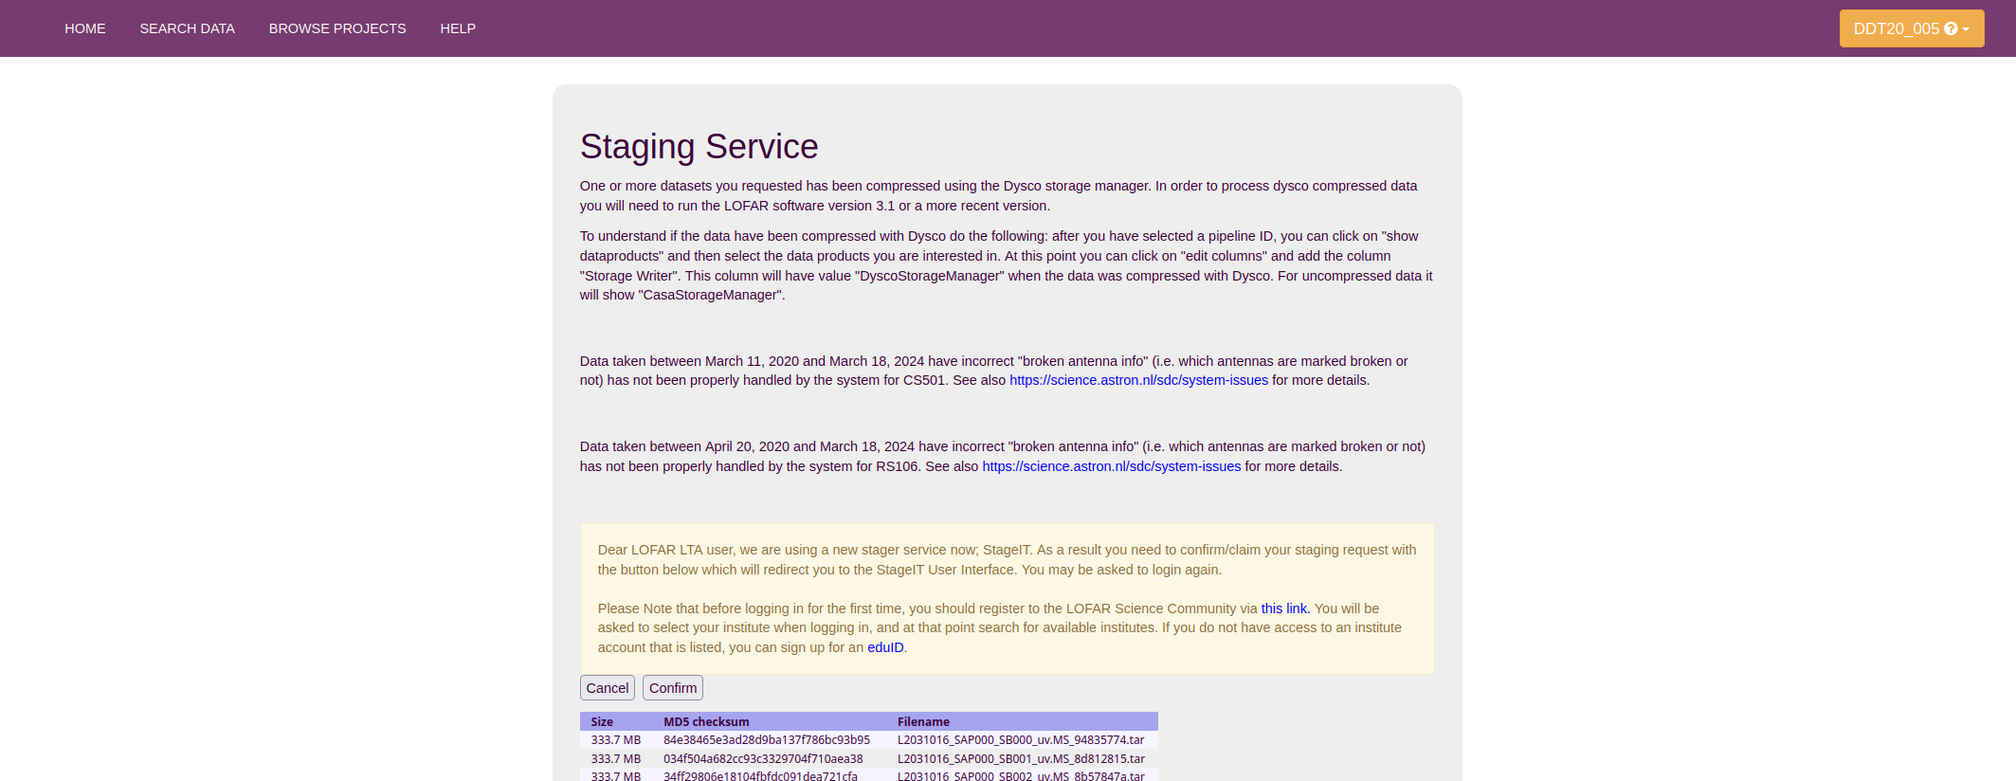
Task: Go to the HOME page
Action: (x=85, y=28)
